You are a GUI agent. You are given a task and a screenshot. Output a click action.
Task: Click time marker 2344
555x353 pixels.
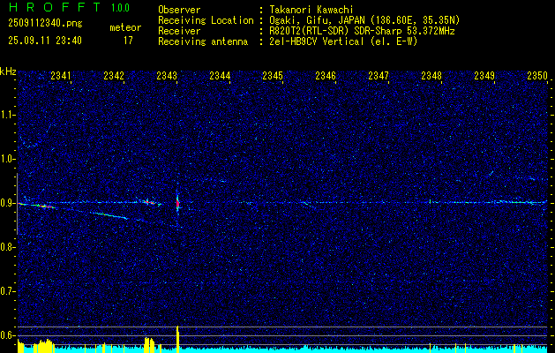[x=220, y=76]
